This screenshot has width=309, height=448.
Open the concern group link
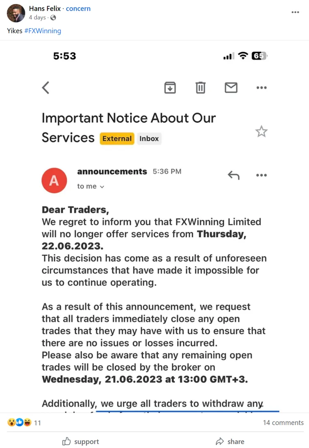(78, 9)
